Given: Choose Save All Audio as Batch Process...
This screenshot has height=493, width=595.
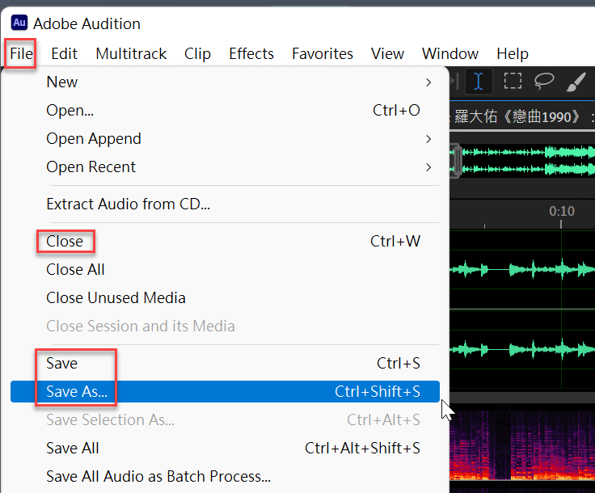Looking at the screenshot, I should pos(225,476).
